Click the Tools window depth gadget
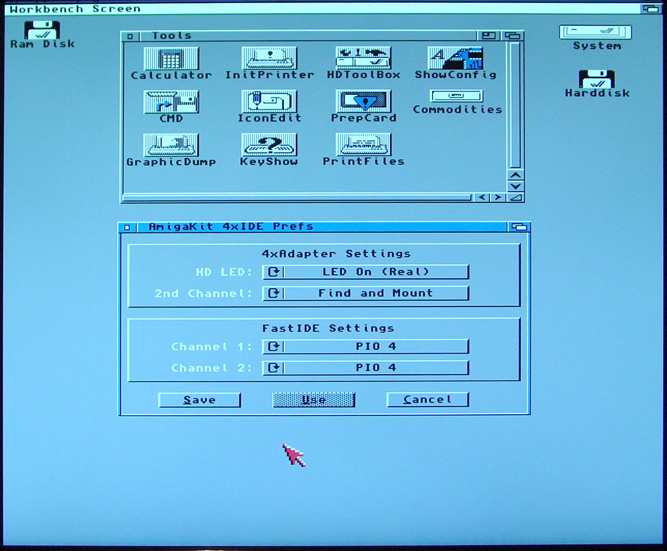The width and height of the screenshot is (667, 551). coord(512,35)
